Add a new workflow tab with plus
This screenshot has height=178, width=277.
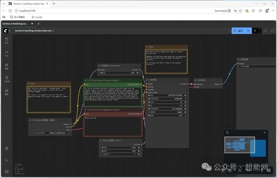click(x=38, y=24)
